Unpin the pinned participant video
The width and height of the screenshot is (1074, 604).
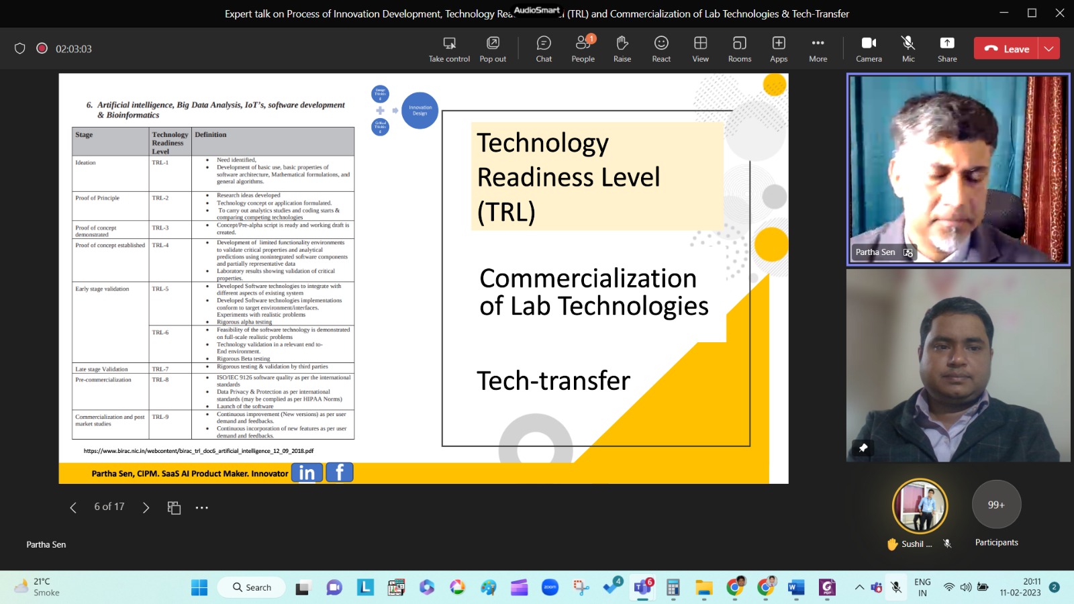tap(863, 447)
